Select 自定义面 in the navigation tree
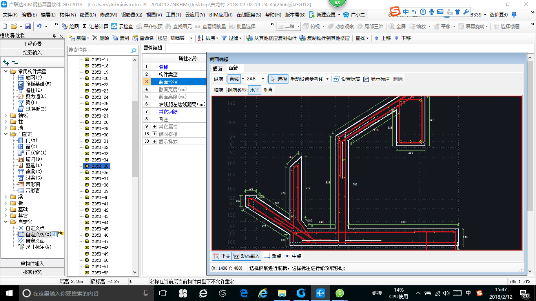 click(x=35, y=241)
